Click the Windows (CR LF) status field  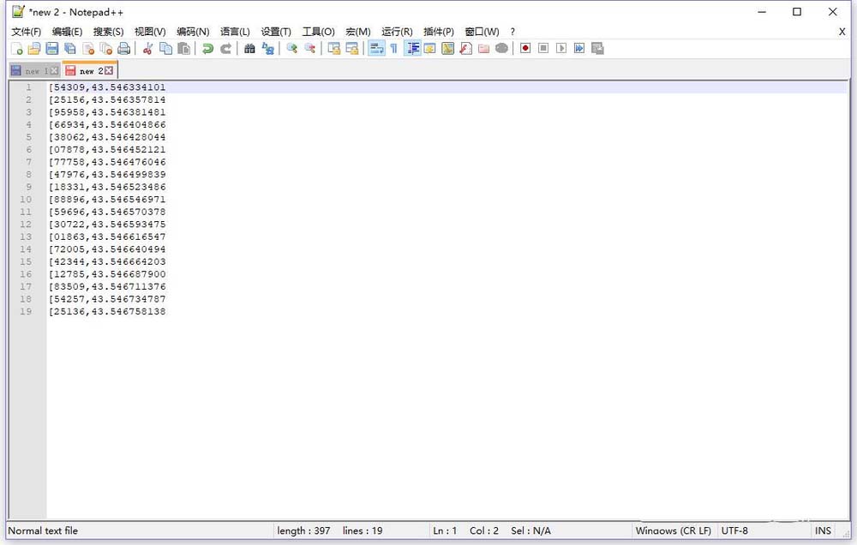[x=674, y=530]
